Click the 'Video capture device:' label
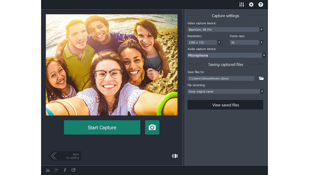Image resolution: width=309 pixels, height=175 pixels. 201,23
